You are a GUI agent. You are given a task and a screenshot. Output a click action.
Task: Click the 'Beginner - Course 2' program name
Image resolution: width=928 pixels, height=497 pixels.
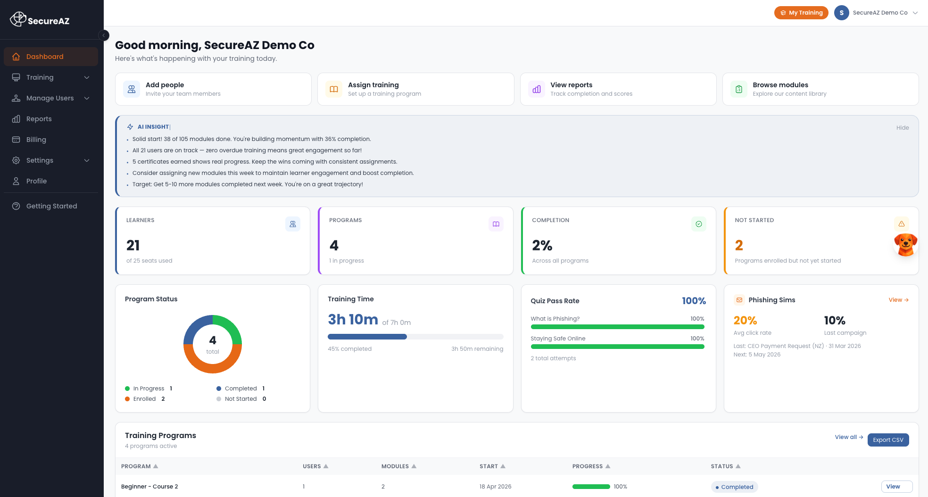pos(149,487)
